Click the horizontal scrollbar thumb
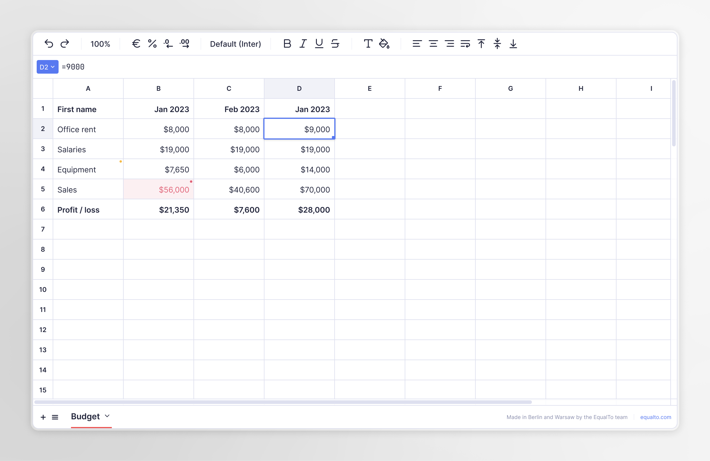The width and height of the screenshot is (710, 461). coord(283,402)
